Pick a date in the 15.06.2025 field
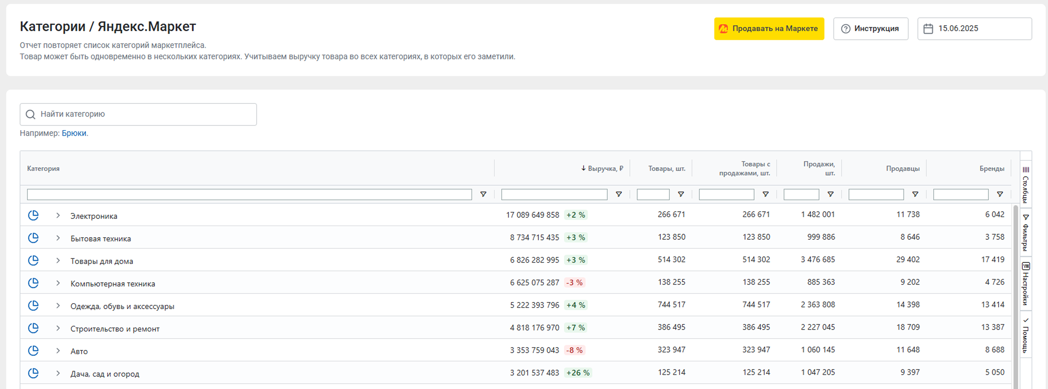The image size is (1048, 389). (975, 29)
